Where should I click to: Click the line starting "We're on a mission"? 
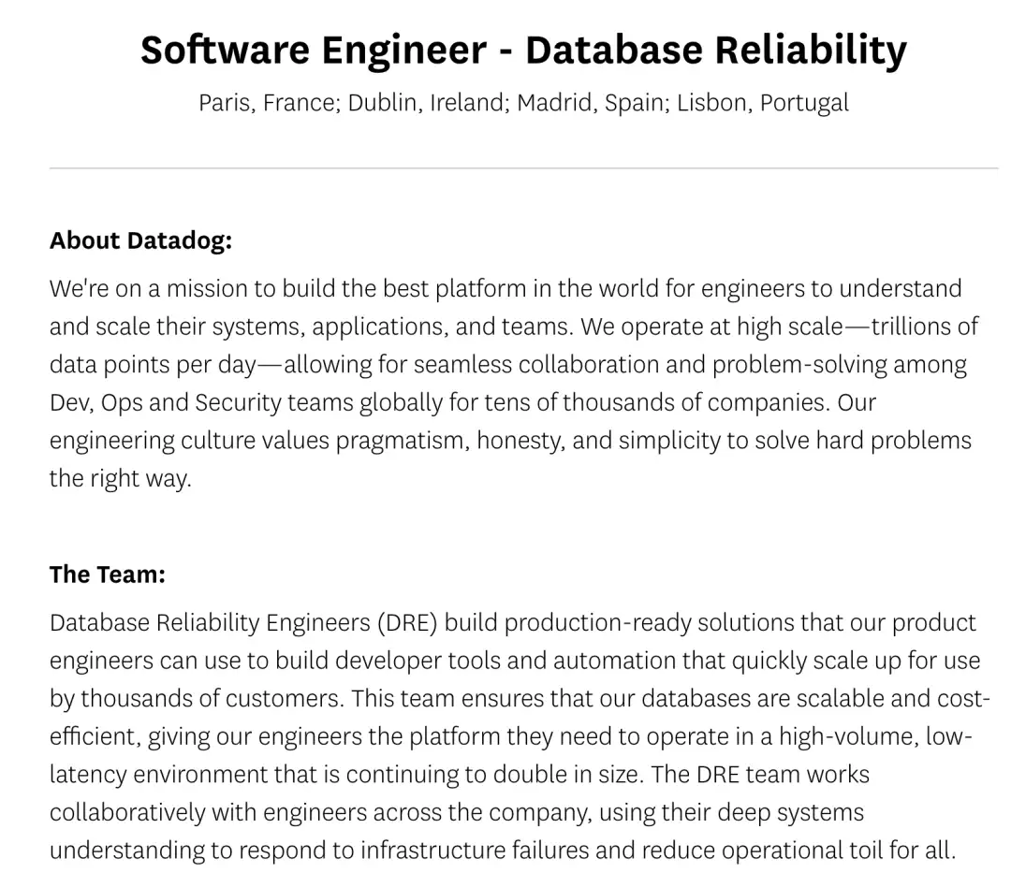505,288
